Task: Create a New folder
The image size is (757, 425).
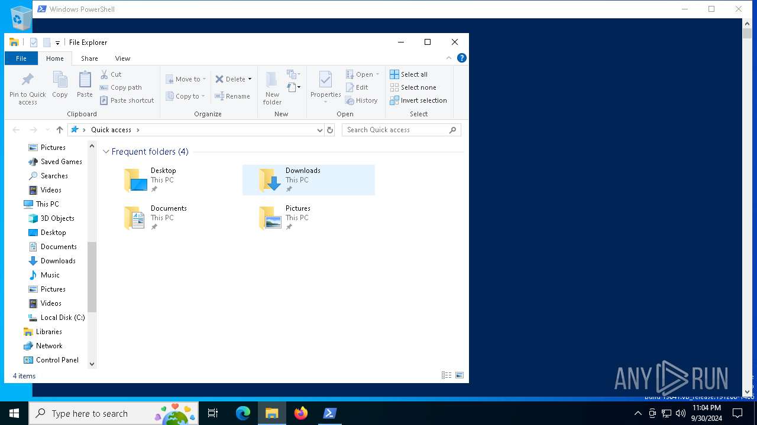Action: [272, 89]
